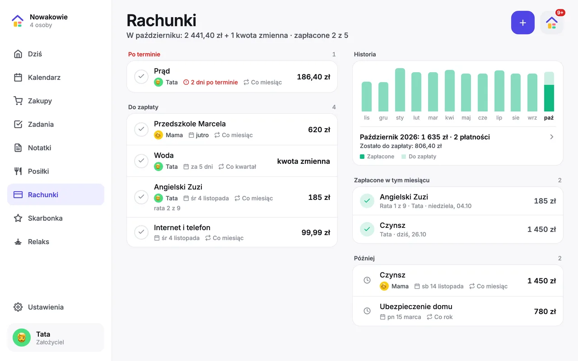The width and height of the screenshot is (578, 361).
Task: Click the Zapłacone legend swatch
Action: pyautogui.click(x=362, y=157)
